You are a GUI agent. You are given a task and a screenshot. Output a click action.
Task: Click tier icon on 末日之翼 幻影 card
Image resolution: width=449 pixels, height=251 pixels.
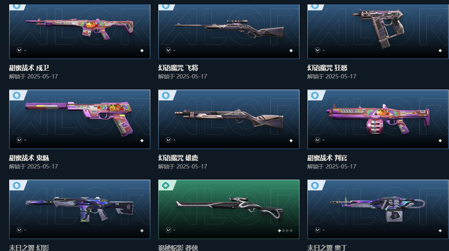17,185
